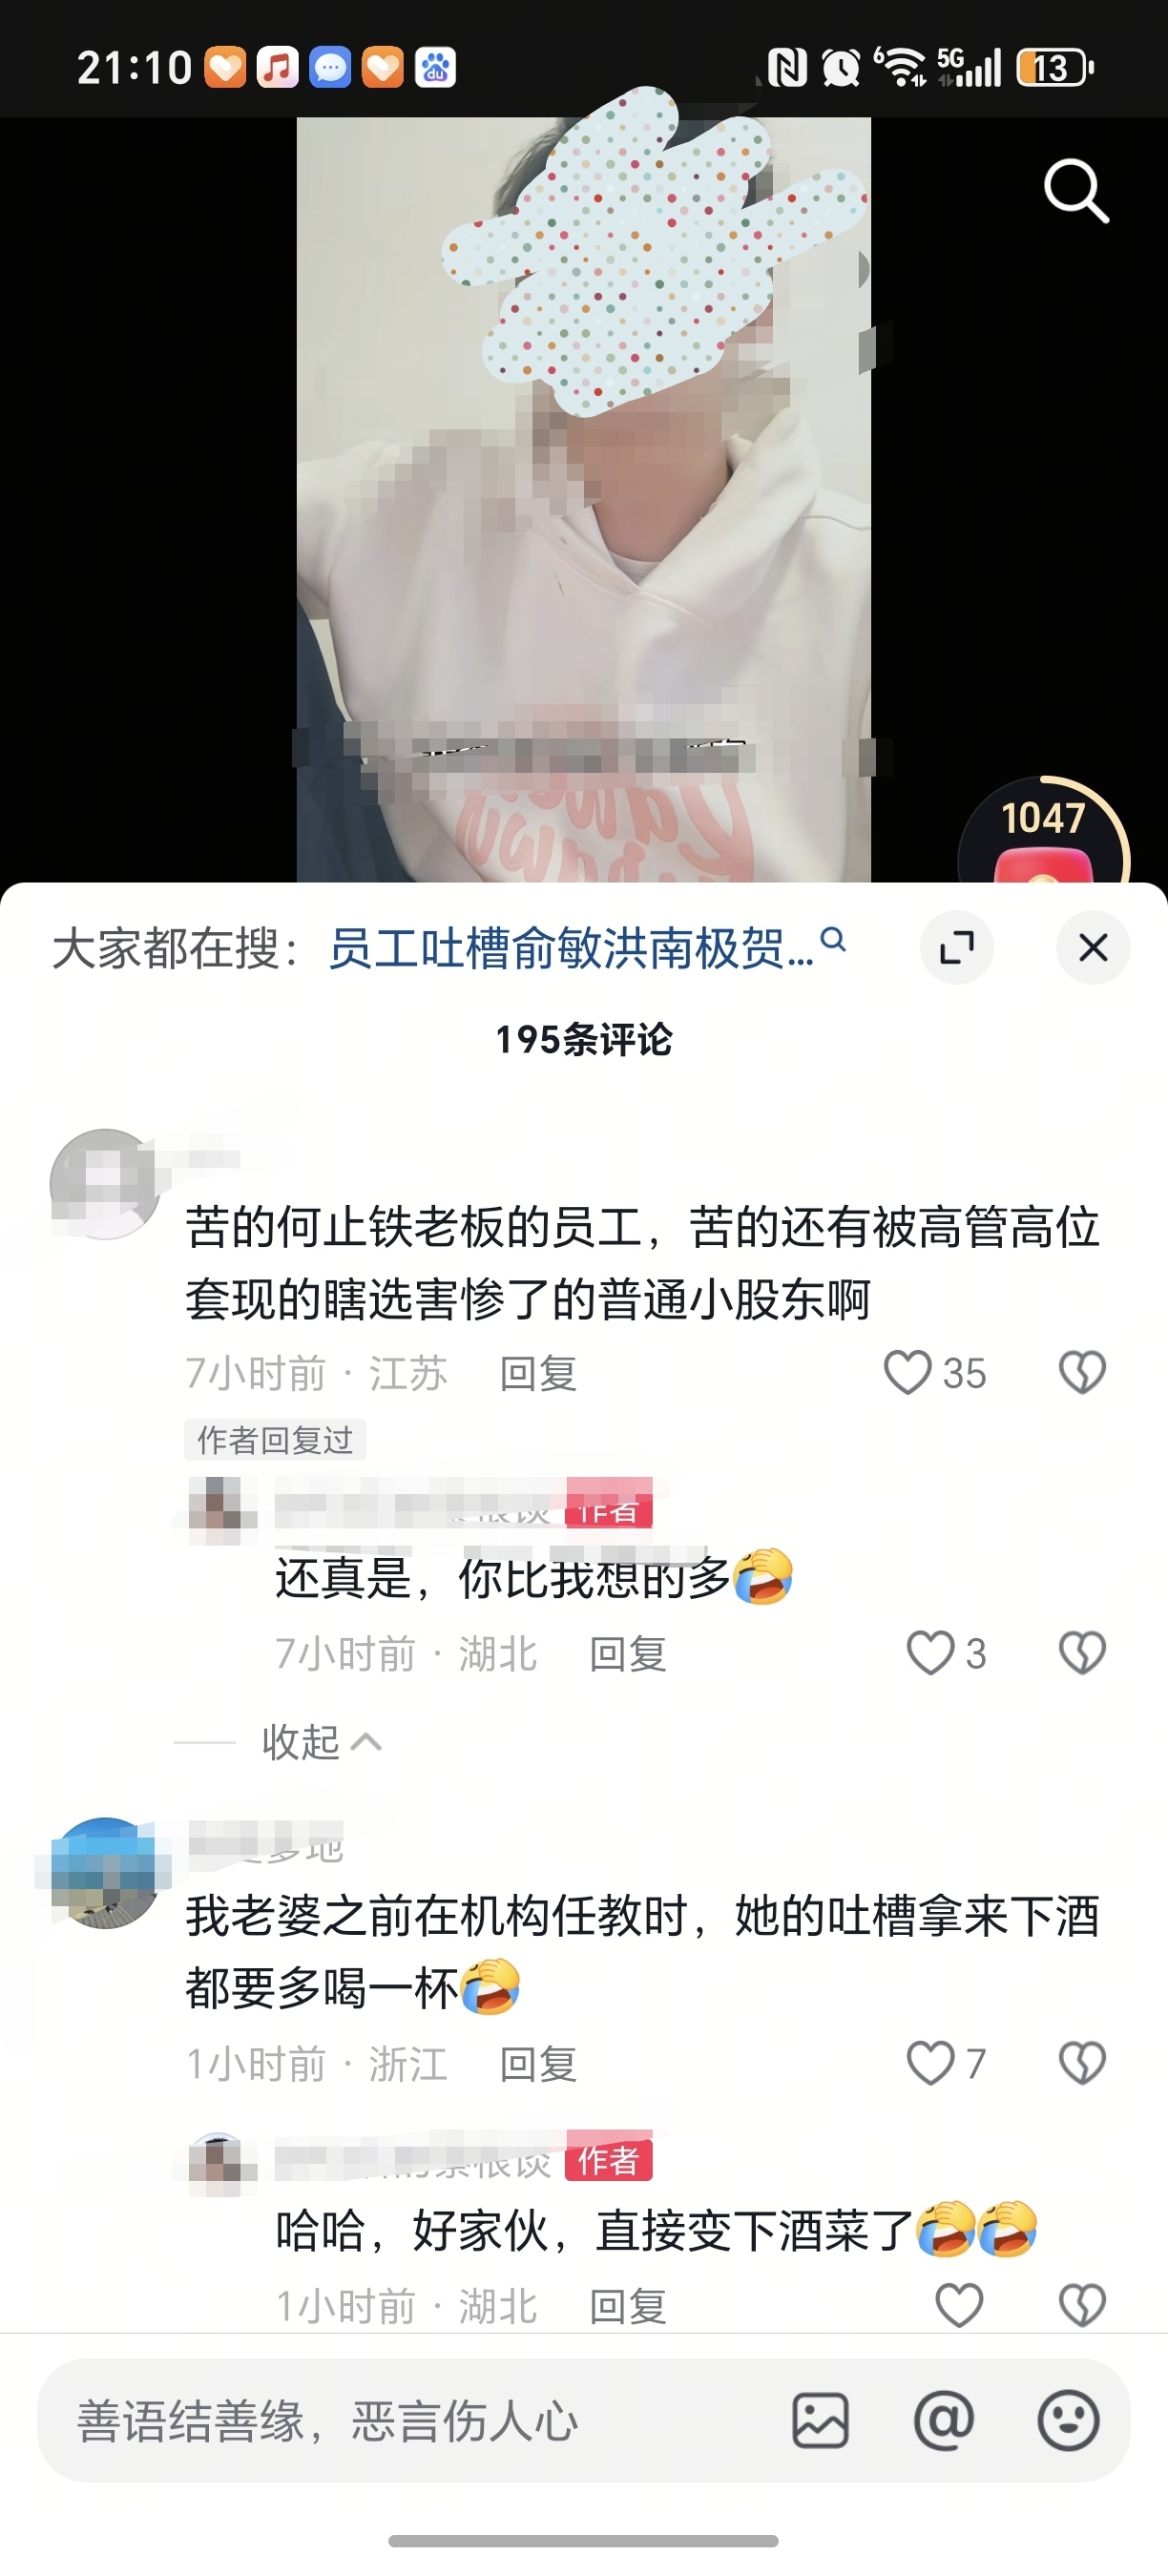The width and height of the screenshot is (1168, 2576).
Task: Like the comment with 35 likes
Action: click(908, 1372)
